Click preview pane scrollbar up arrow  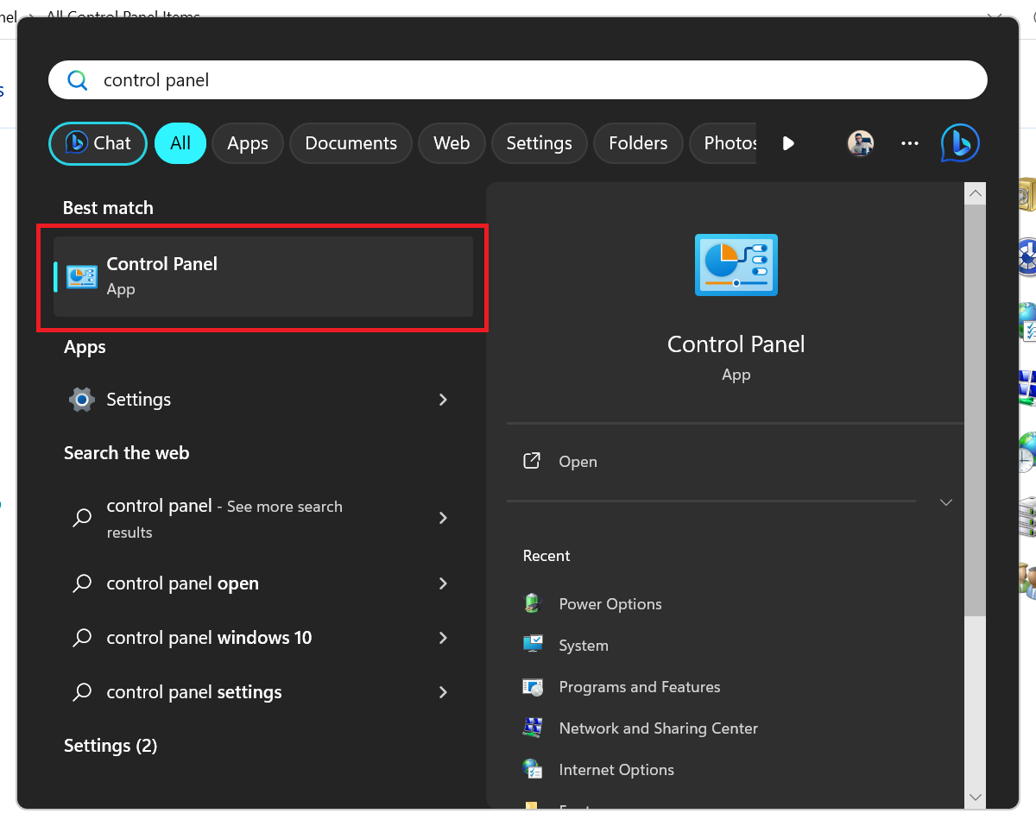976,193
